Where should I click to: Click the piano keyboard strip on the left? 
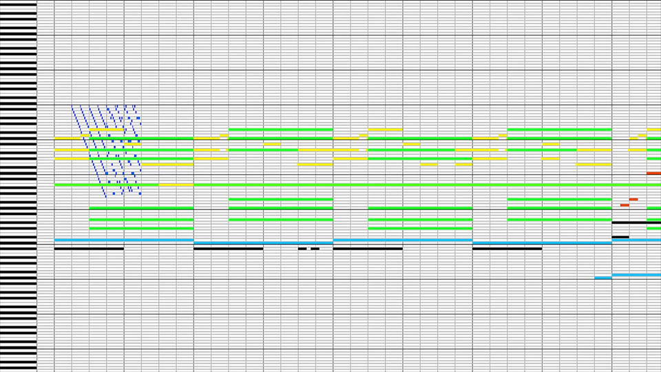[x=18, y=186]
